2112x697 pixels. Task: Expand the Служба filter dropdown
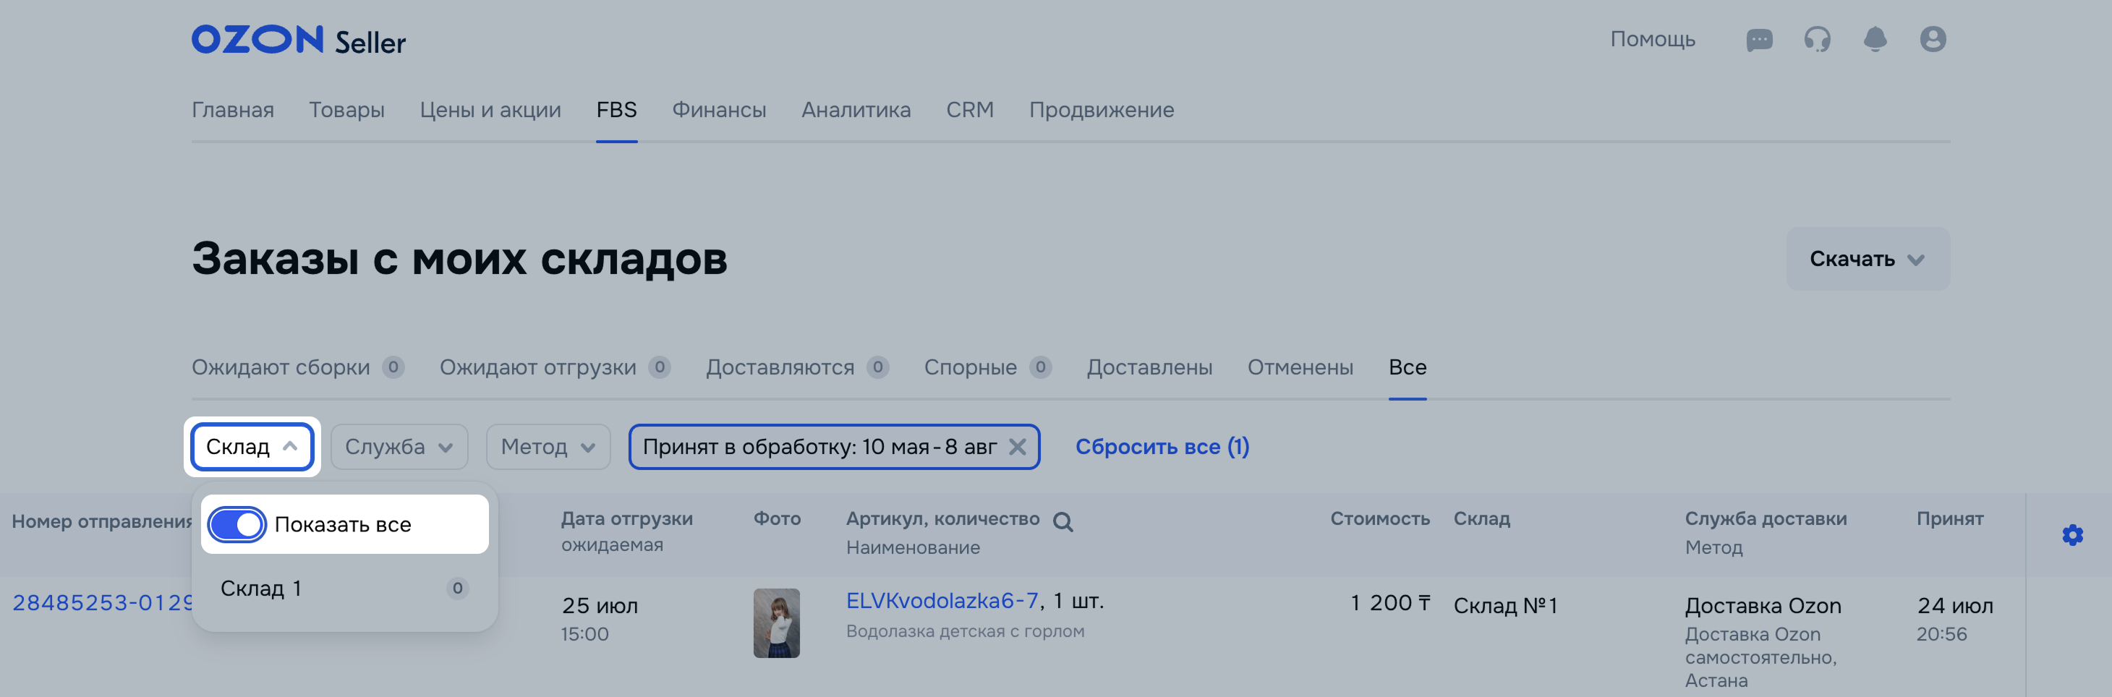tap(399, 447)
